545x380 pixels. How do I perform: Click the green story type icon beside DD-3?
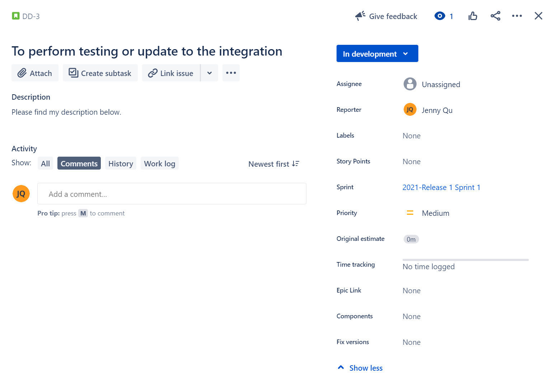15,16
